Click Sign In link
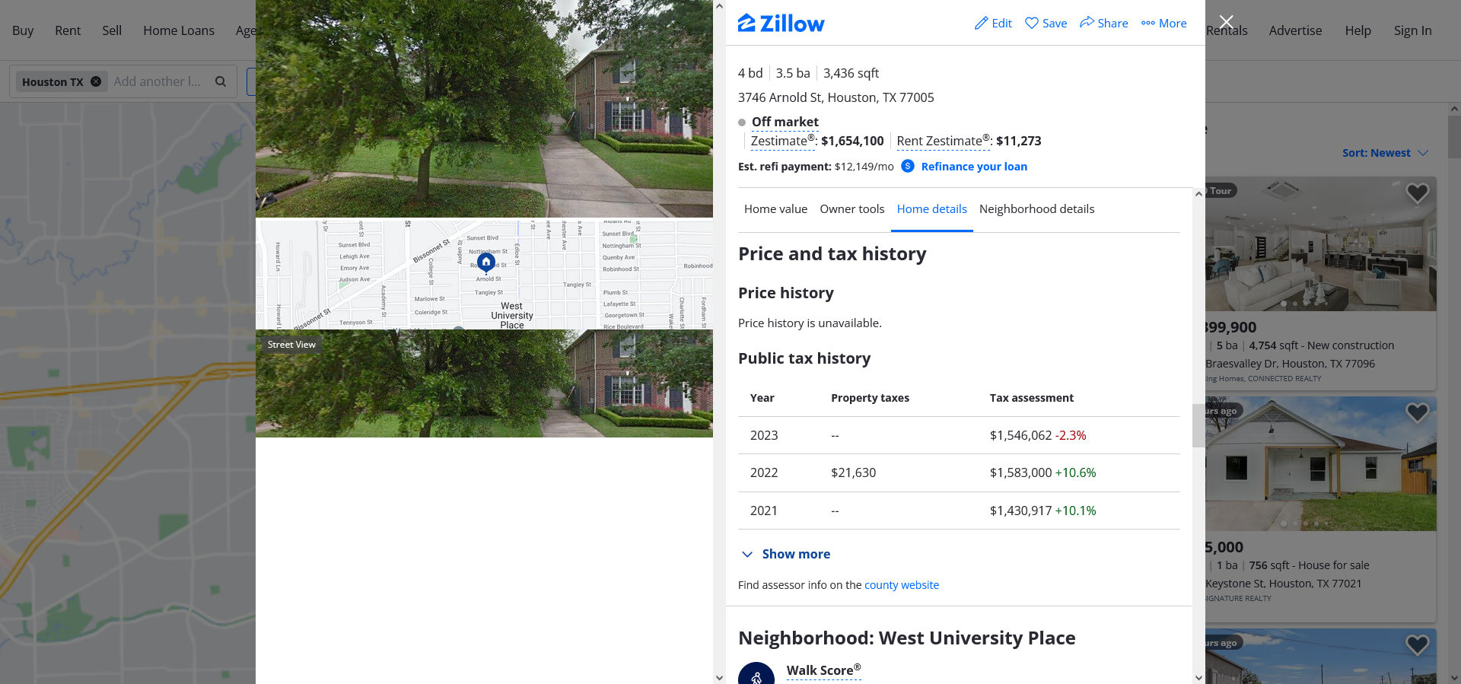The width and height of the screenshot is (1461, 684). pyautogui.click(x=1412, y=30)
